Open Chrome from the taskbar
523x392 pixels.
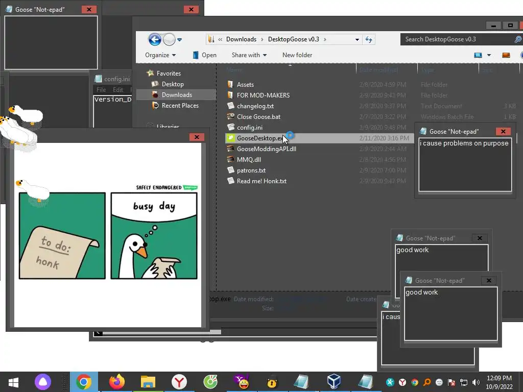84,382
